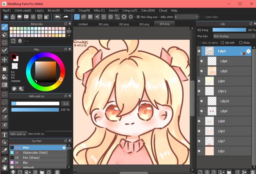The width and height of the screenshot is (256, 174).
Task: Select the Text tool
Action: (4, 135)
